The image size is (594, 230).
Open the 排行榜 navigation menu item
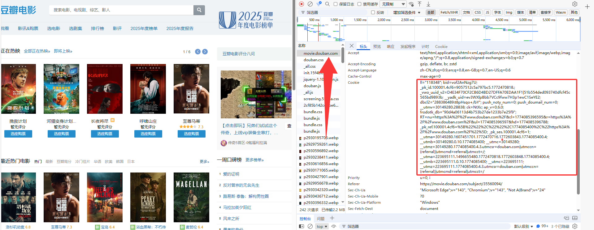pos(97,28)
